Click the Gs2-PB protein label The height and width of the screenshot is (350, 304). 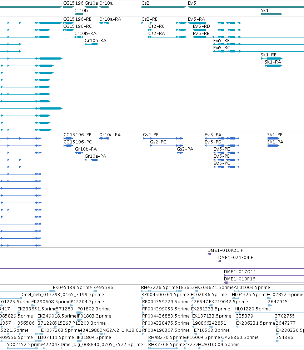tap(151, 135)
